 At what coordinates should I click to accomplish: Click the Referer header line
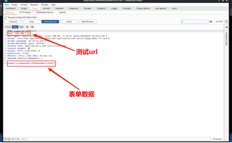tap(30, 56)
